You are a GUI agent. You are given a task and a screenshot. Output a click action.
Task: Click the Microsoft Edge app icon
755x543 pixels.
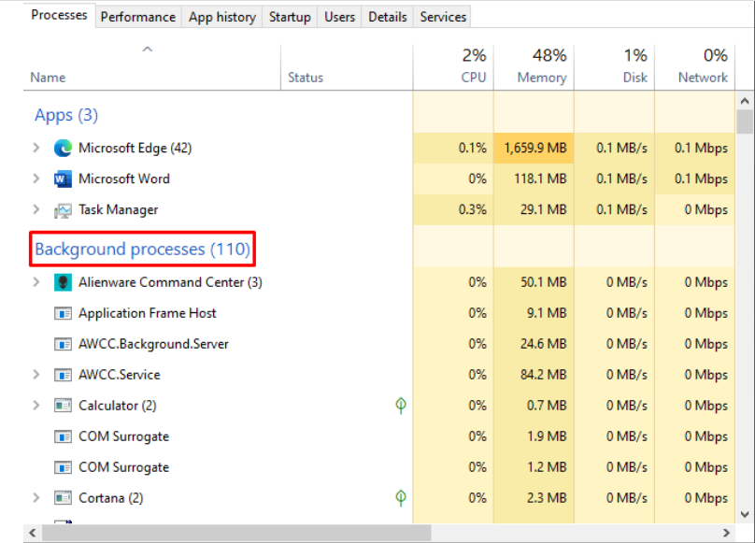pyautogui.click(x=63, y=148)
